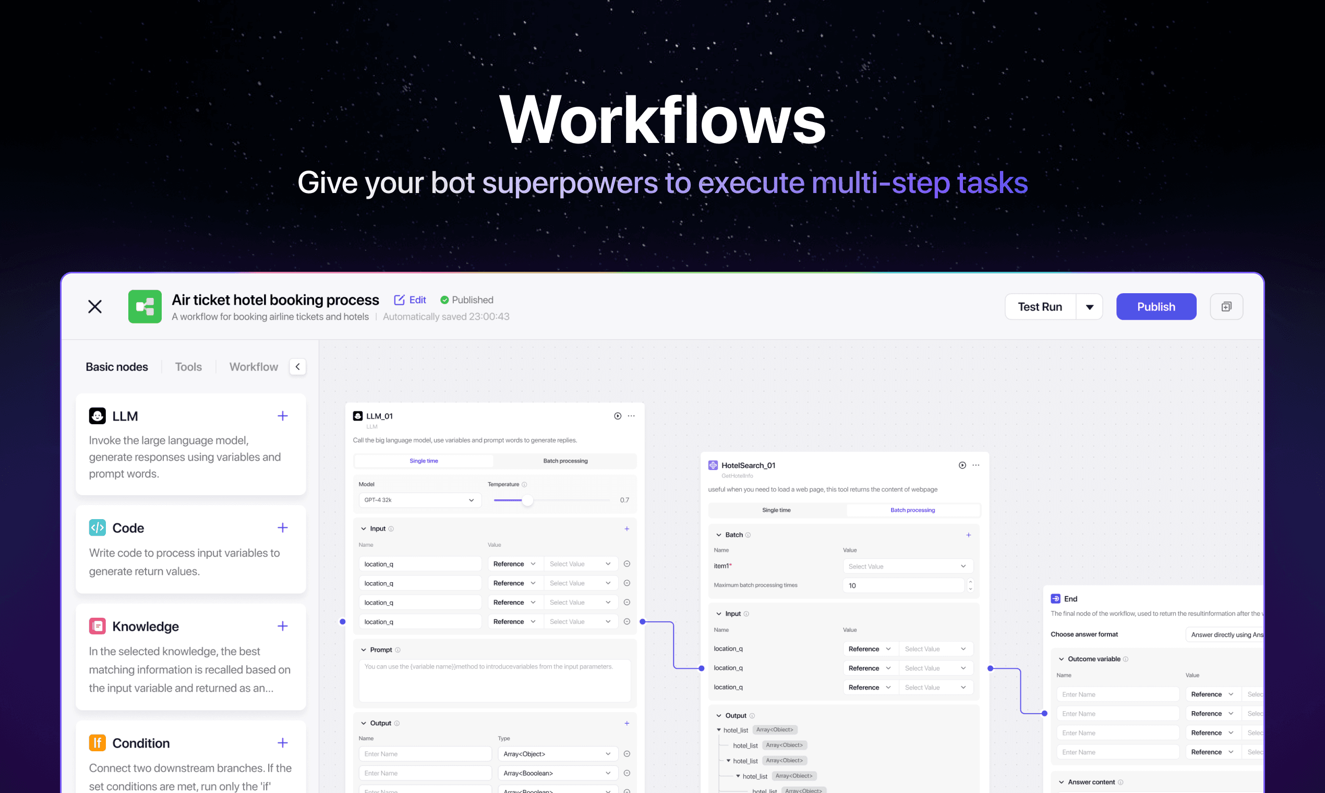Collapse the Prompt section in LLM_01

(364, 650)
